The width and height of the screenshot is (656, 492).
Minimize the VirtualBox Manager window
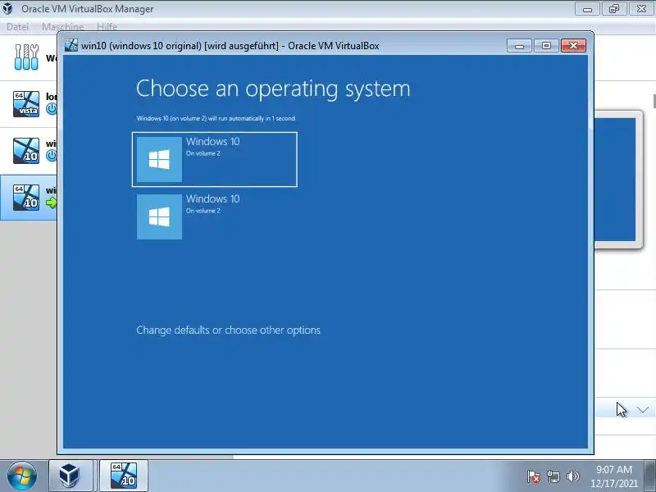(x=587, y=9)
